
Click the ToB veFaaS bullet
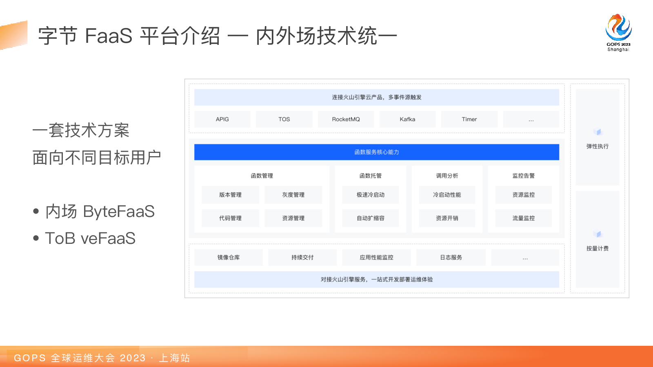(84, 239)
